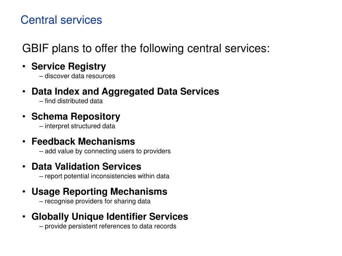Click the 'Data Validation Services' heading
The image size is (342, 256).
point(87,167)
